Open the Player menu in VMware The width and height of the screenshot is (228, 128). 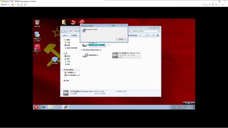(x=5, y=5)
